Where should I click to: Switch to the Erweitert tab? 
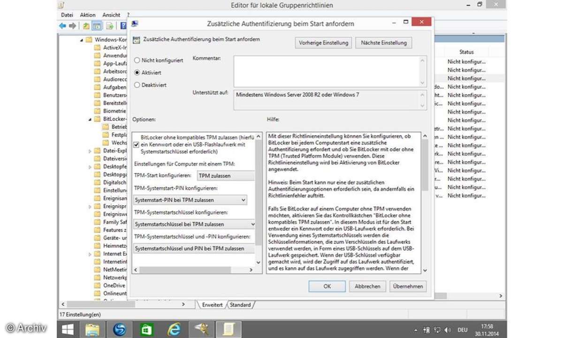[212, 305]
